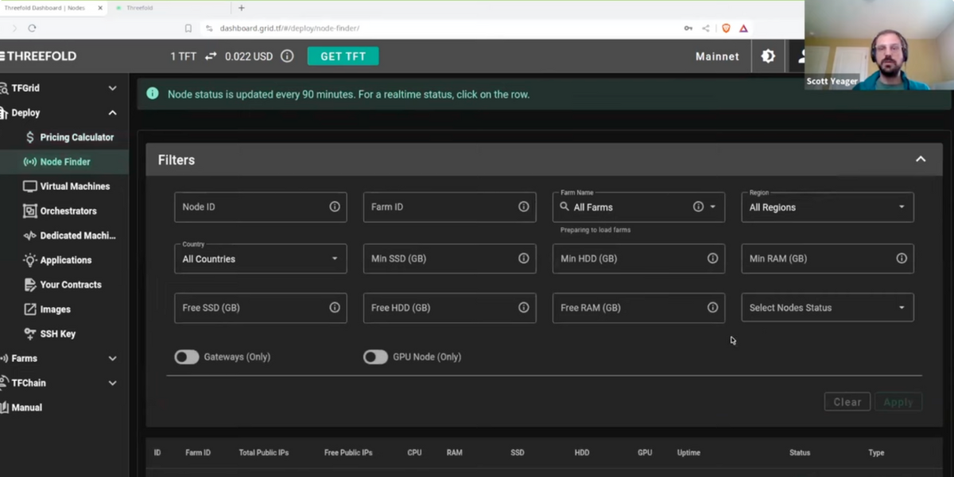Screen dimensions: 954x477
Task: Click the Min HDD info icon
Action: 713,258
